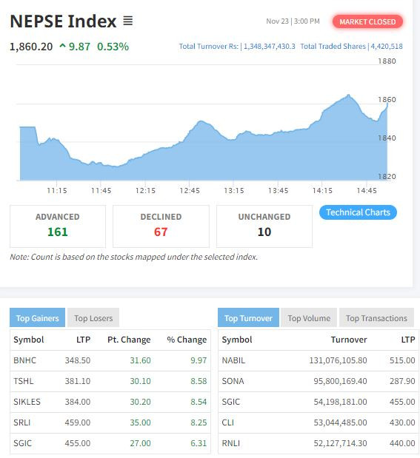This screenshot has height=458, width=420.
Task: Open RNLI symbol in turnover table
Action: 231,443
